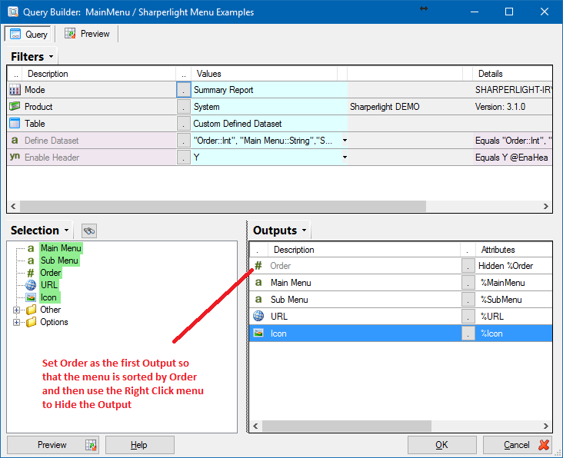Click the Query Builder app icon in title bar
The image size is (563, 458).
tap(13, 12)
